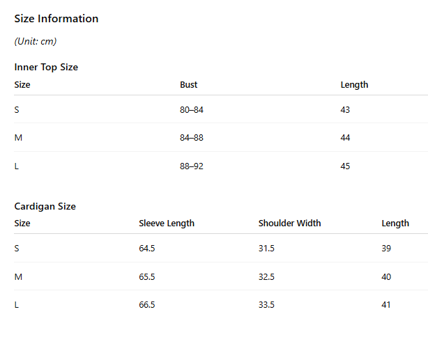Click the (Unit: cm) note
The width and height of the screenshot is (428, 337).
pos(36,42)
